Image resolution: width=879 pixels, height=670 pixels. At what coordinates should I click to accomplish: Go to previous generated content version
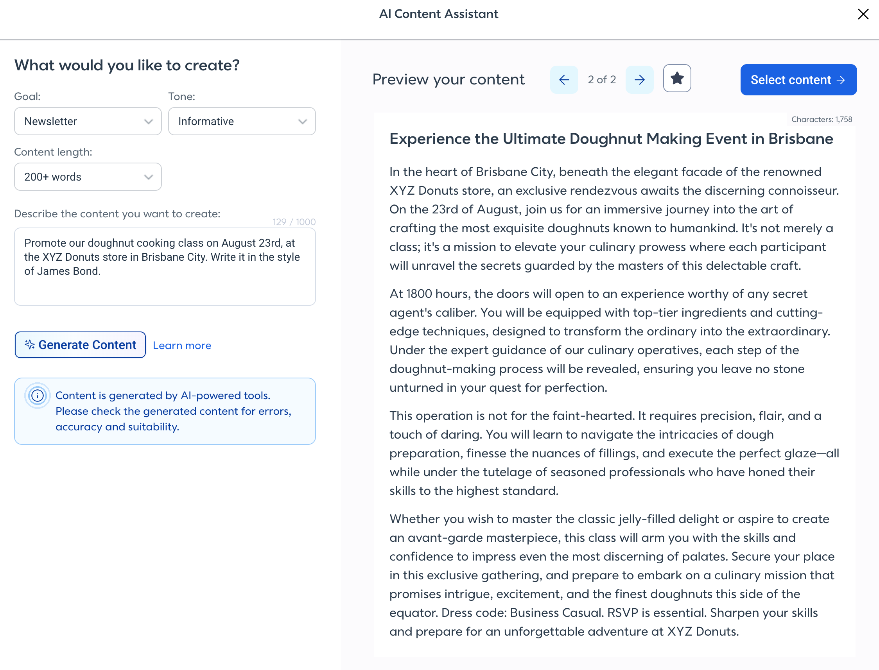563,80
